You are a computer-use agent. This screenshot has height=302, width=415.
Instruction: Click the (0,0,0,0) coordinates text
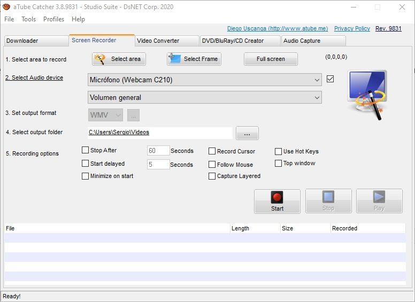pyautogui.click(x=336, y=57)
